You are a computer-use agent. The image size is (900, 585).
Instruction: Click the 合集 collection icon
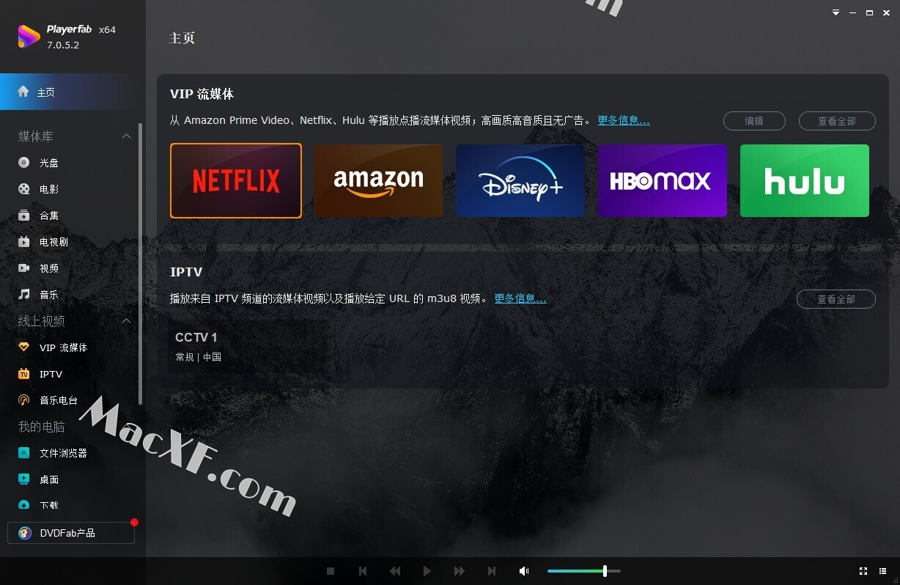(24, 216)
